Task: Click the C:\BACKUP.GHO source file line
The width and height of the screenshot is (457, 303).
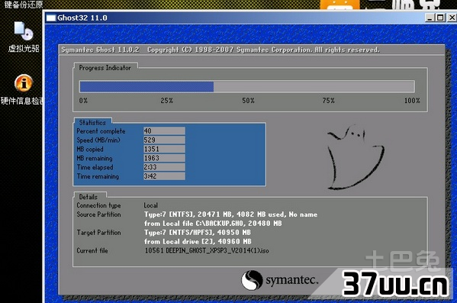Action: (213, 224)
